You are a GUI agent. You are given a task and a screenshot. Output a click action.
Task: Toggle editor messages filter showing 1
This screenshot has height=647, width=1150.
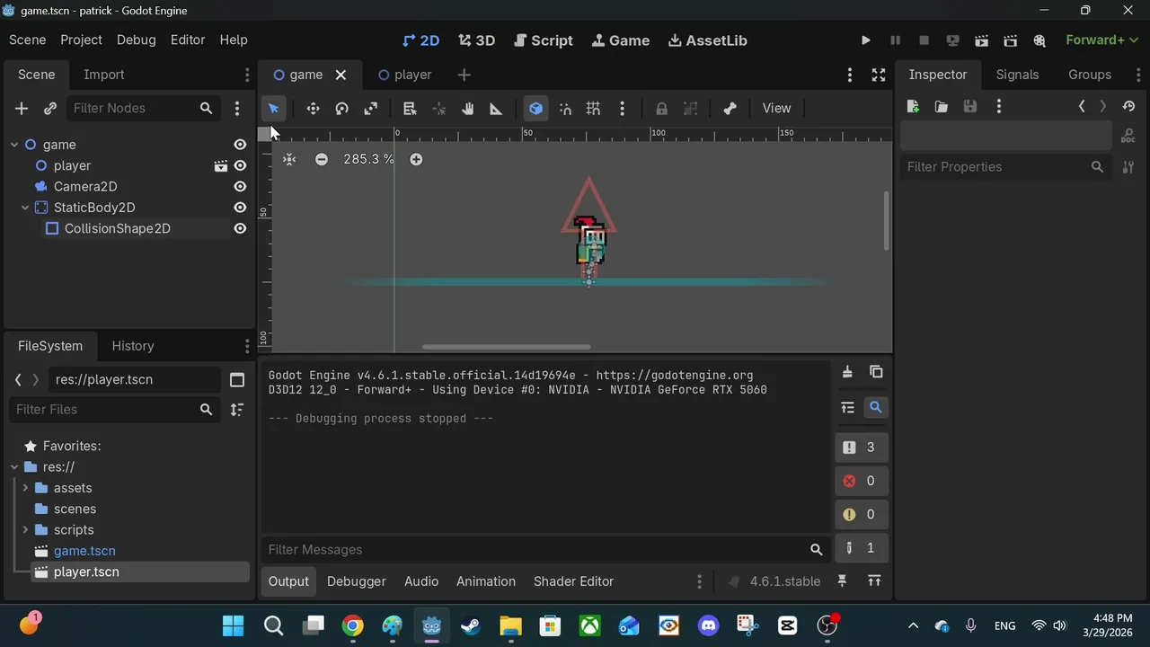(861, 548)
